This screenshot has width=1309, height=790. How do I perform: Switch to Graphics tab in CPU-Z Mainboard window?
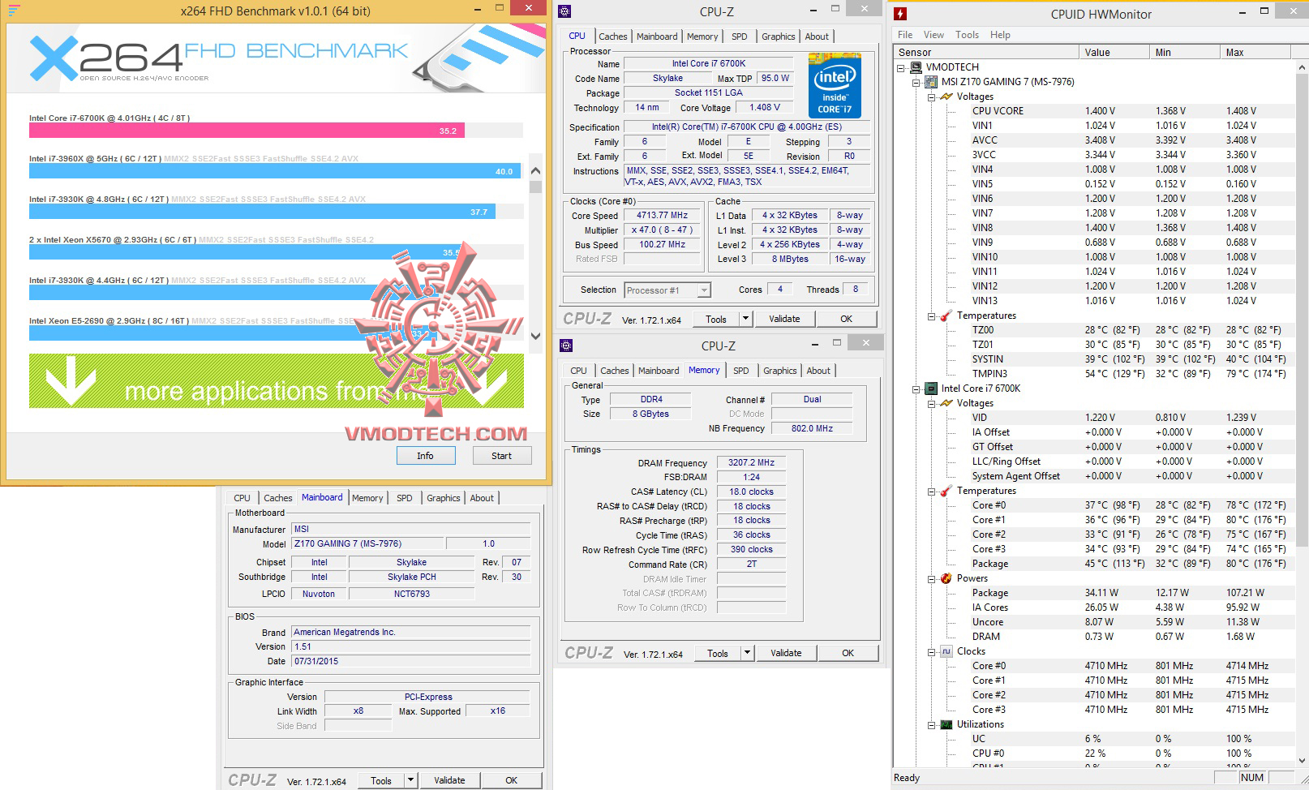pyautogui.click(x=444, y=498)
